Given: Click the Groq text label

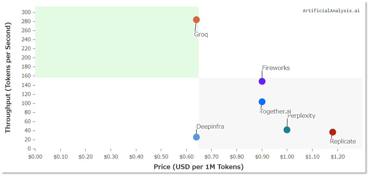Looking at the screenshot, I should pyautogui.click(x=201, y=34).
